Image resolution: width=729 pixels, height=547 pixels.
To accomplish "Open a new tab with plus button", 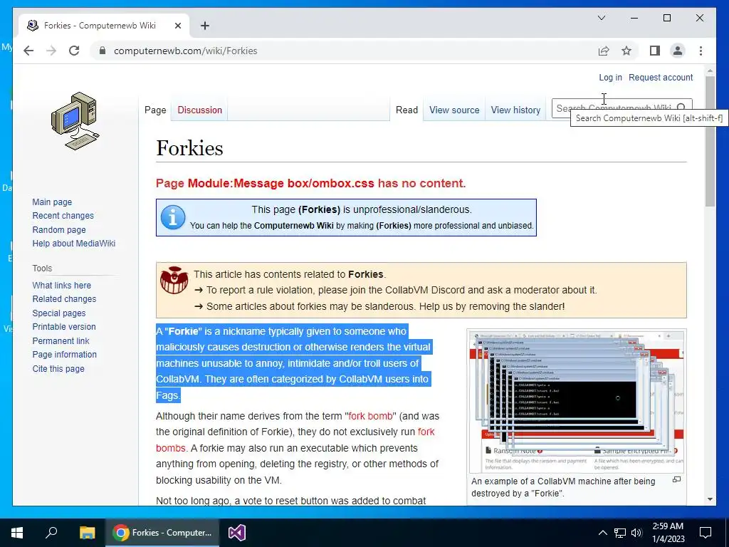I will [x=204, y=26].
